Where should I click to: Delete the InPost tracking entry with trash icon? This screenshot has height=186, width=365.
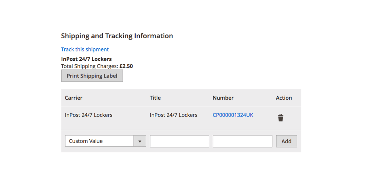281,118
